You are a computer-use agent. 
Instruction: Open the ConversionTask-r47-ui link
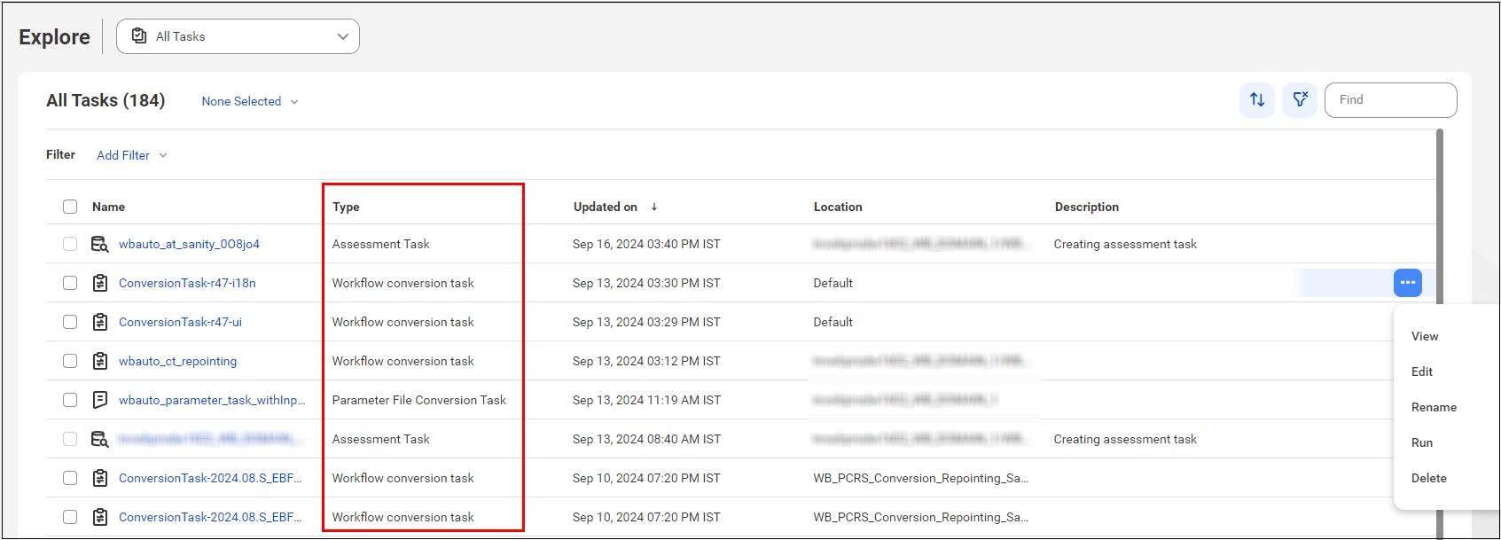(180, 322)
